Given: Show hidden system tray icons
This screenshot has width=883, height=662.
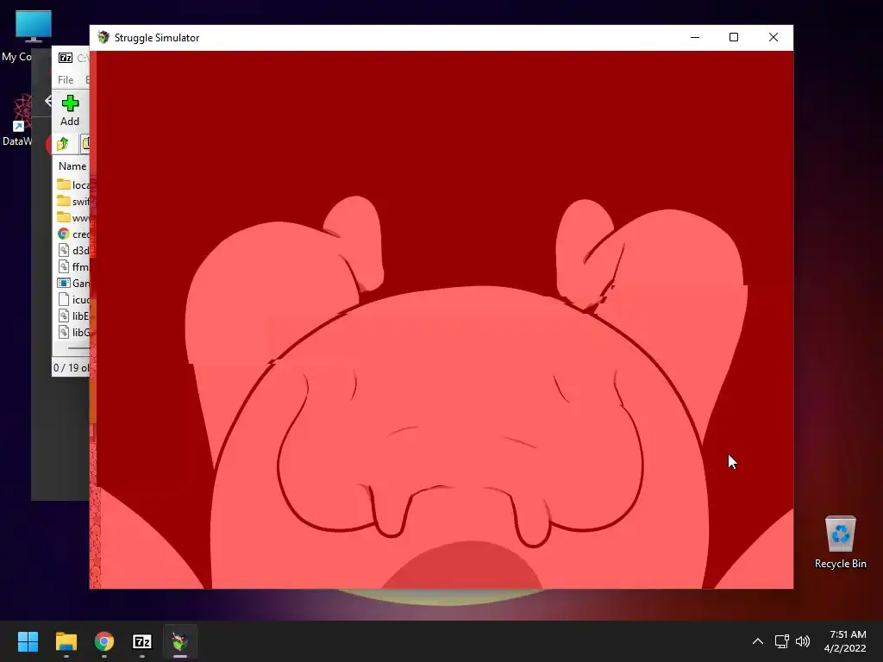Looking at the screenshot, I should pyautogui.click(x=758, y=641).
